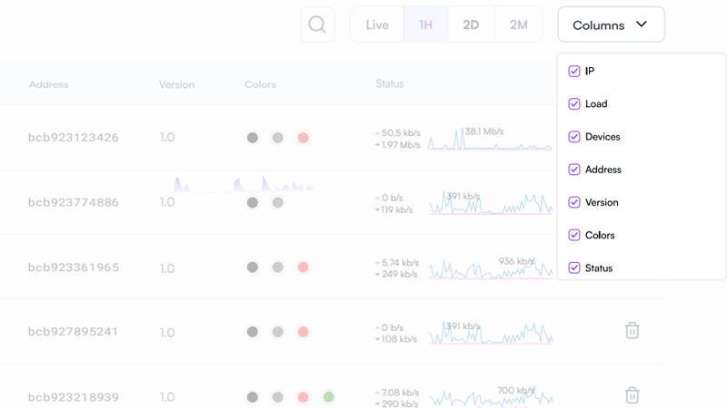Click the search magnifier icon
727x408 pixels.
point(317,24)
